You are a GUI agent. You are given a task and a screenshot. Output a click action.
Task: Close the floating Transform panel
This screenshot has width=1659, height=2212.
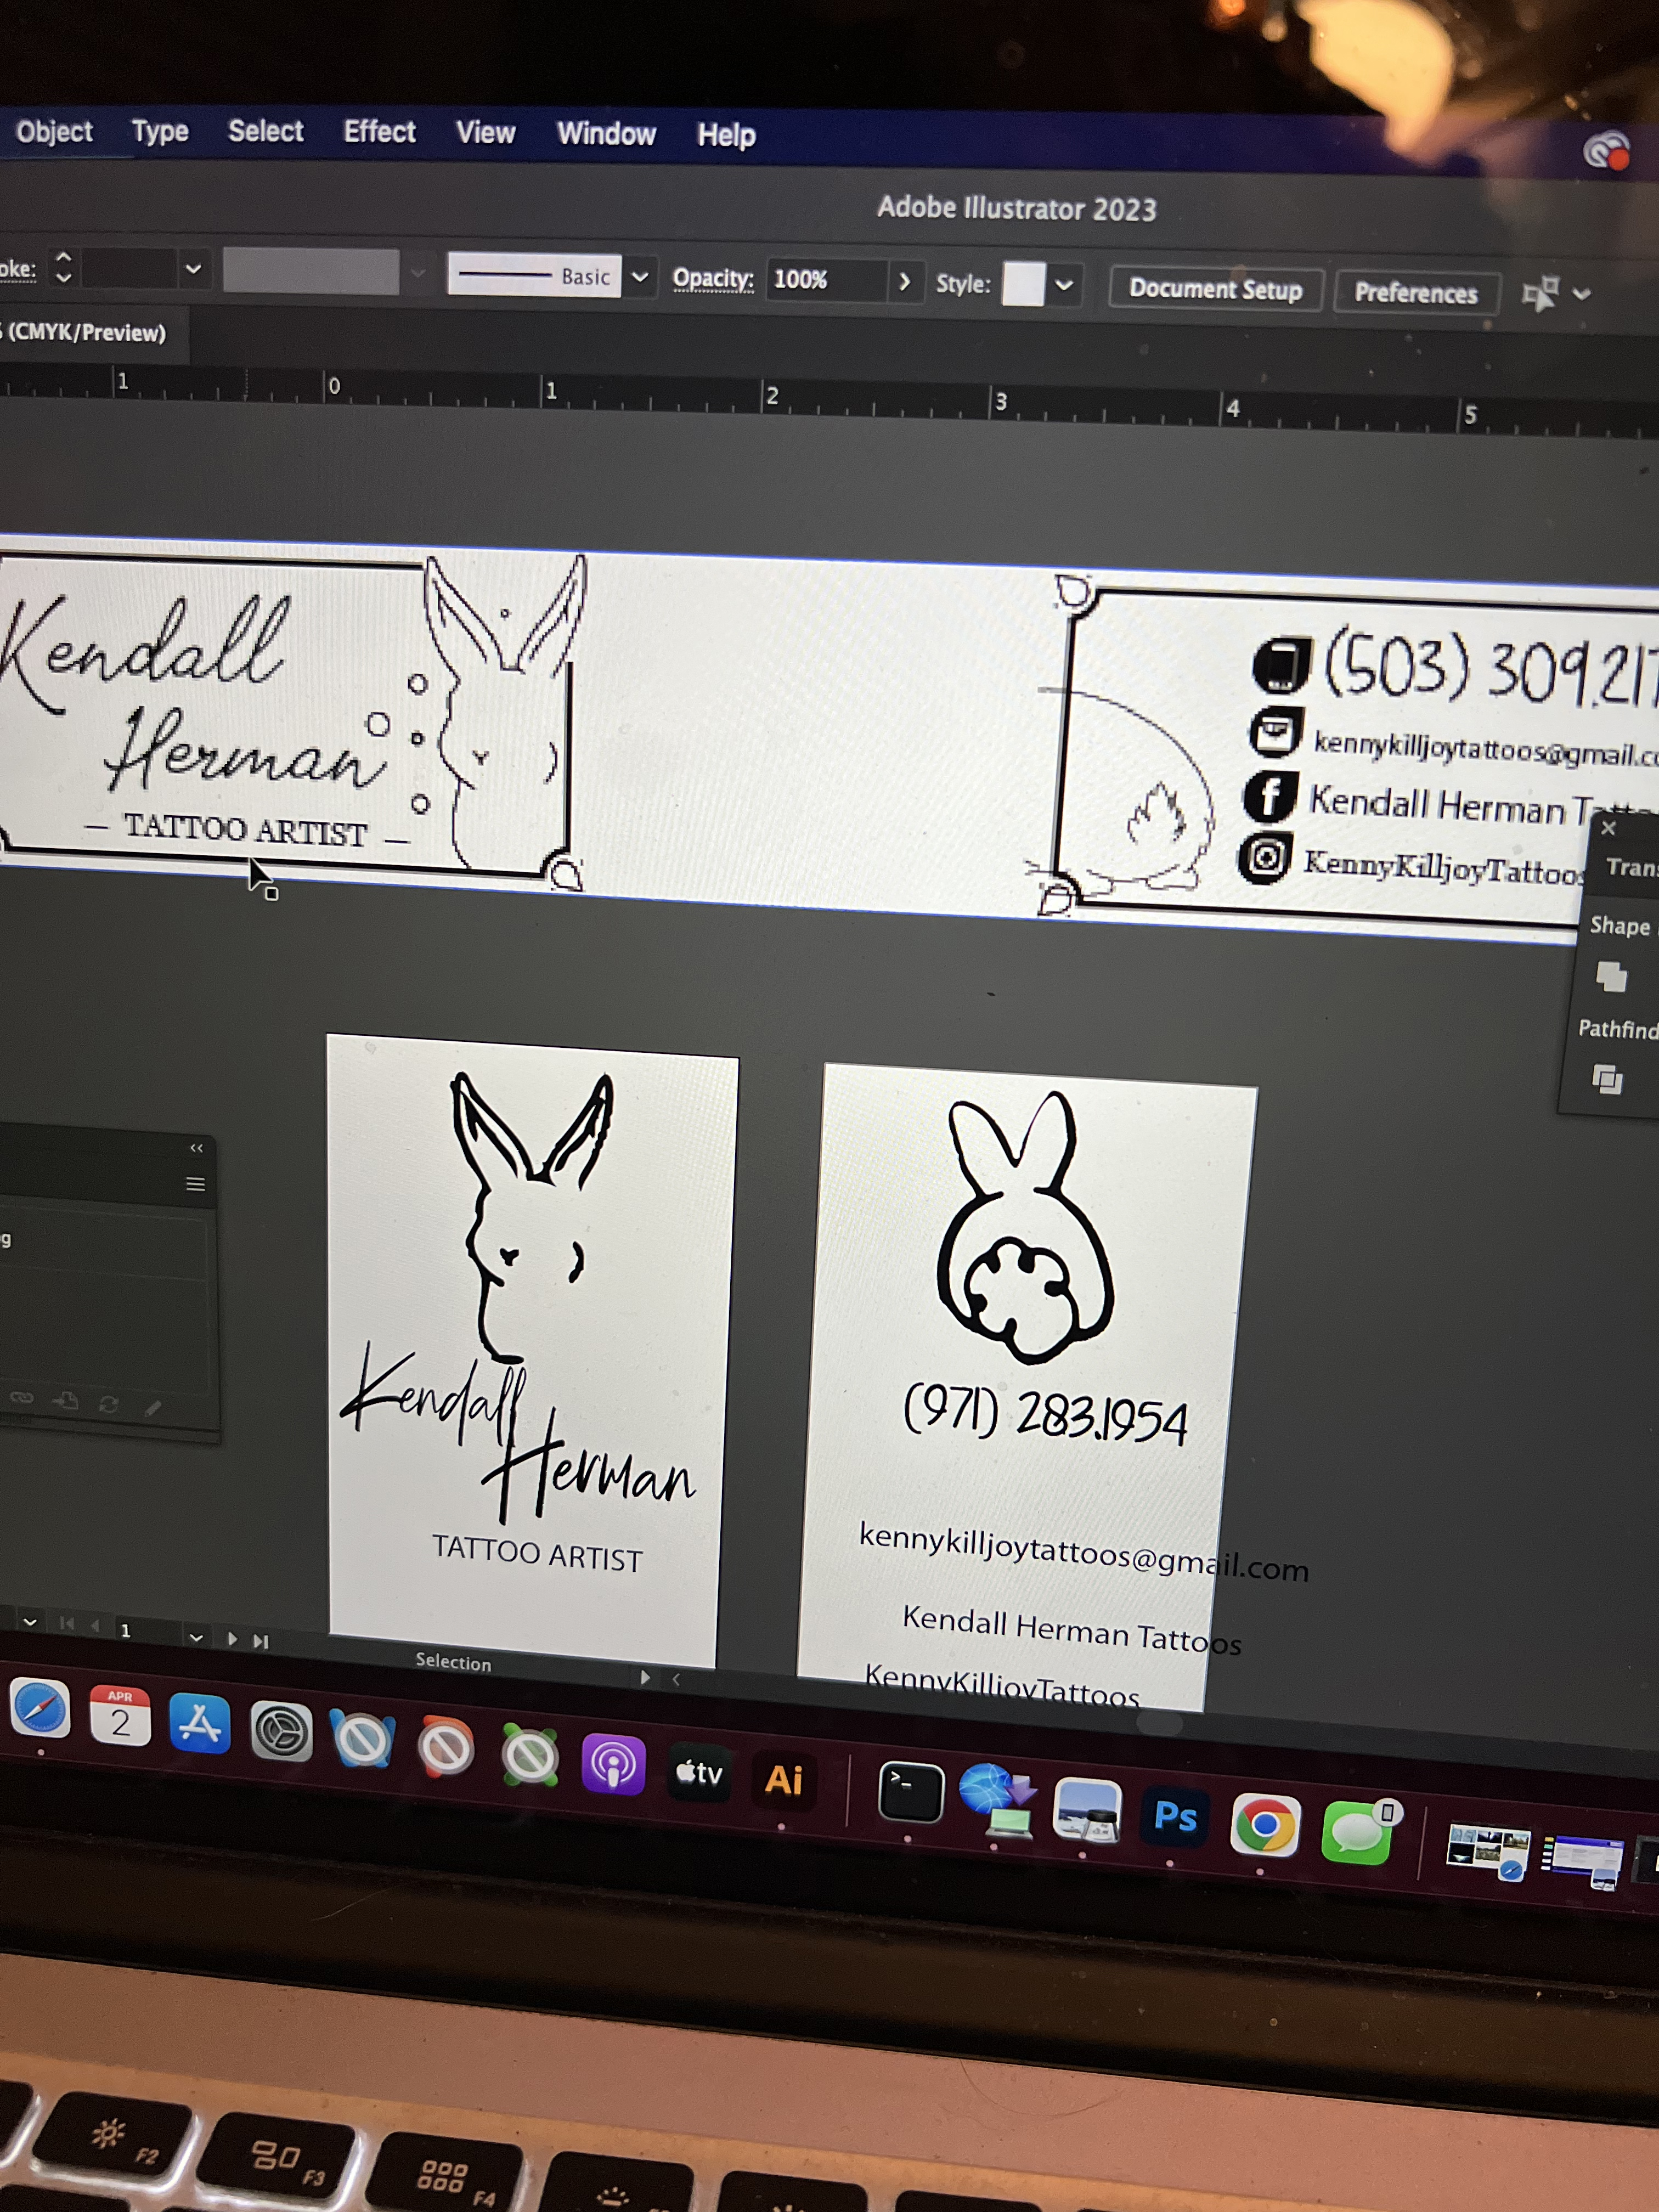tap(1608, 828)
